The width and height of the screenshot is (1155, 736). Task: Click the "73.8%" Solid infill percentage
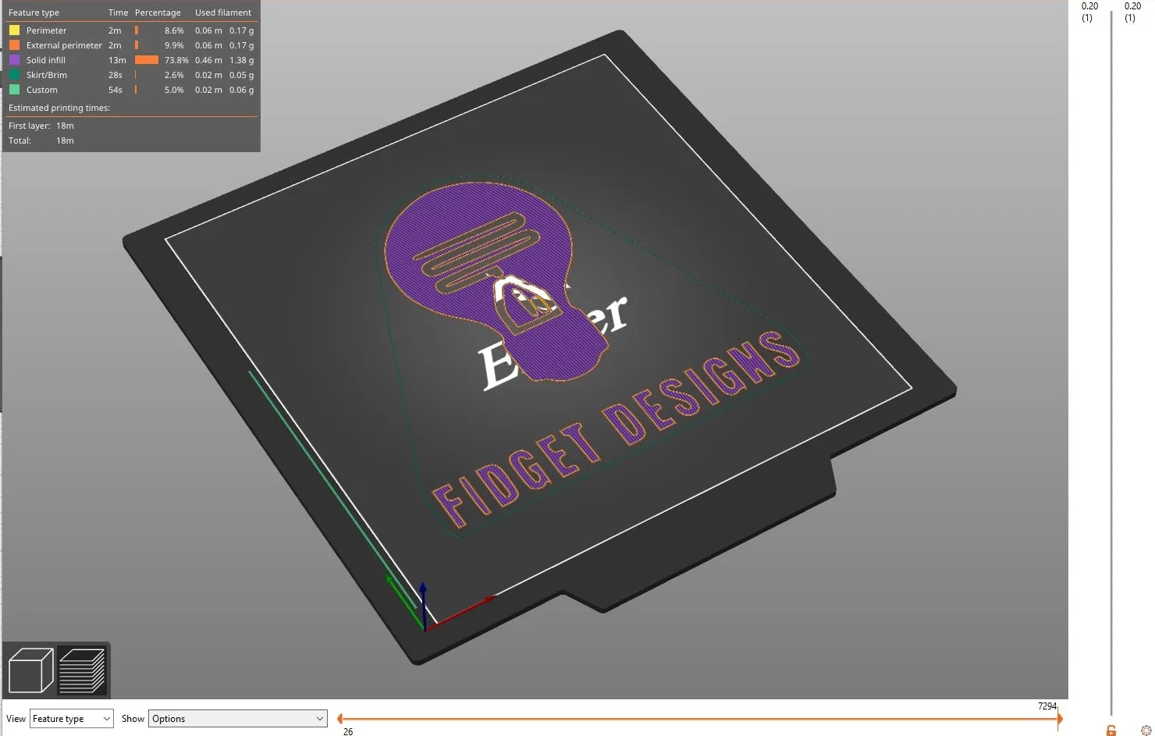coord(176,60)
